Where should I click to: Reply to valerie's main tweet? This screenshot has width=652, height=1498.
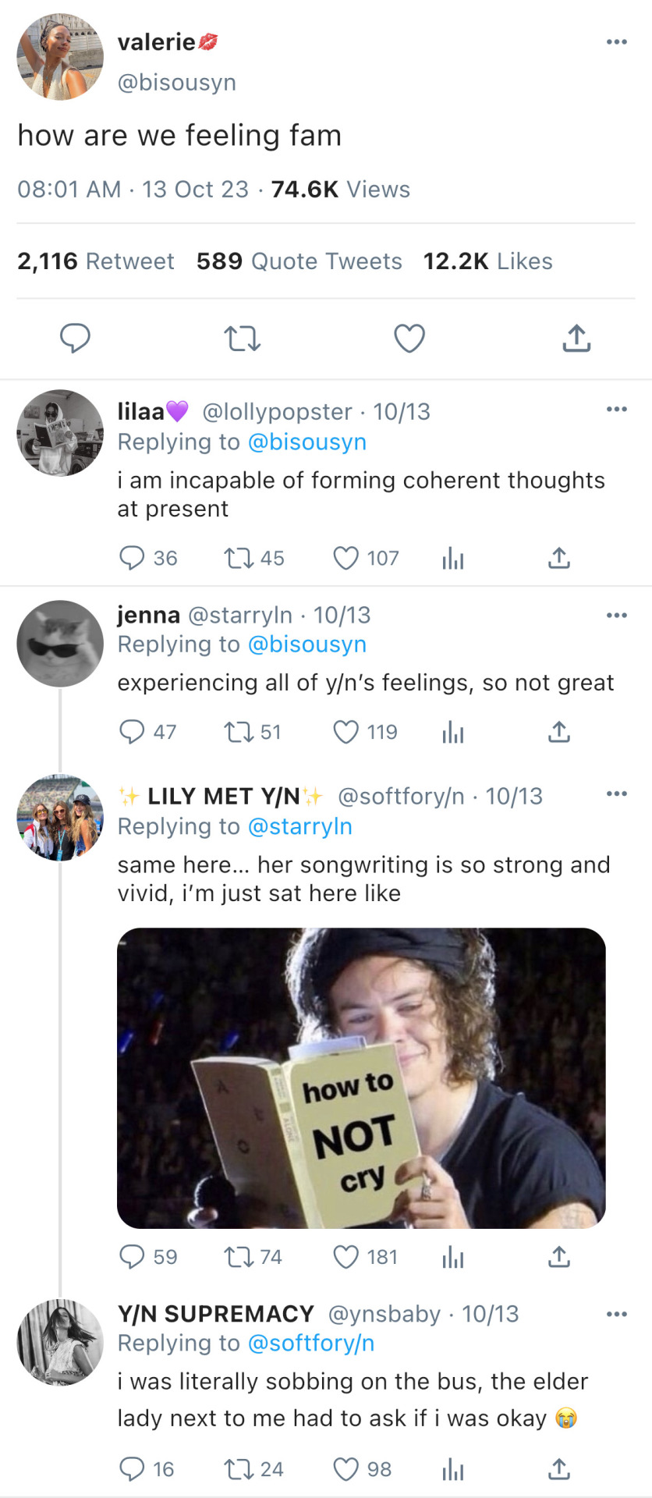pyautogui.click(x=76, y=339)
